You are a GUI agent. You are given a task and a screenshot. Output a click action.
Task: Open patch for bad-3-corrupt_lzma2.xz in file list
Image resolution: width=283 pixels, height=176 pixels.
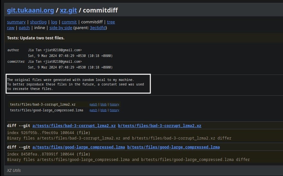93,104
